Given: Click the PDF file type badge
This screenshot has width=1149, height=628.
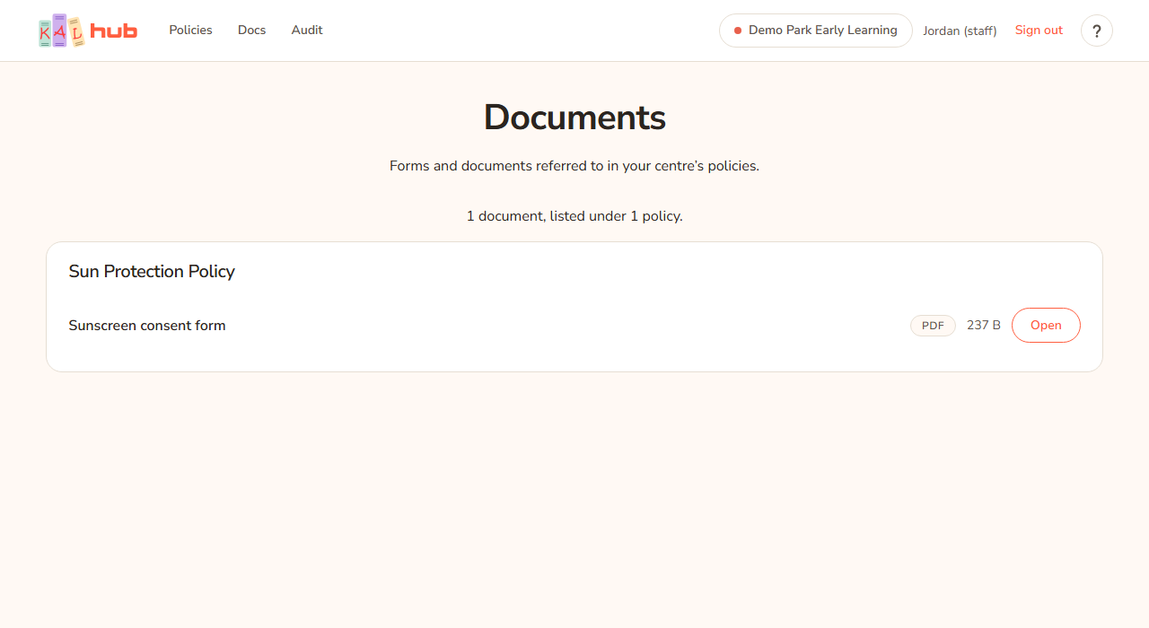Looking at the screenshot, I should (x=933, y=326).
